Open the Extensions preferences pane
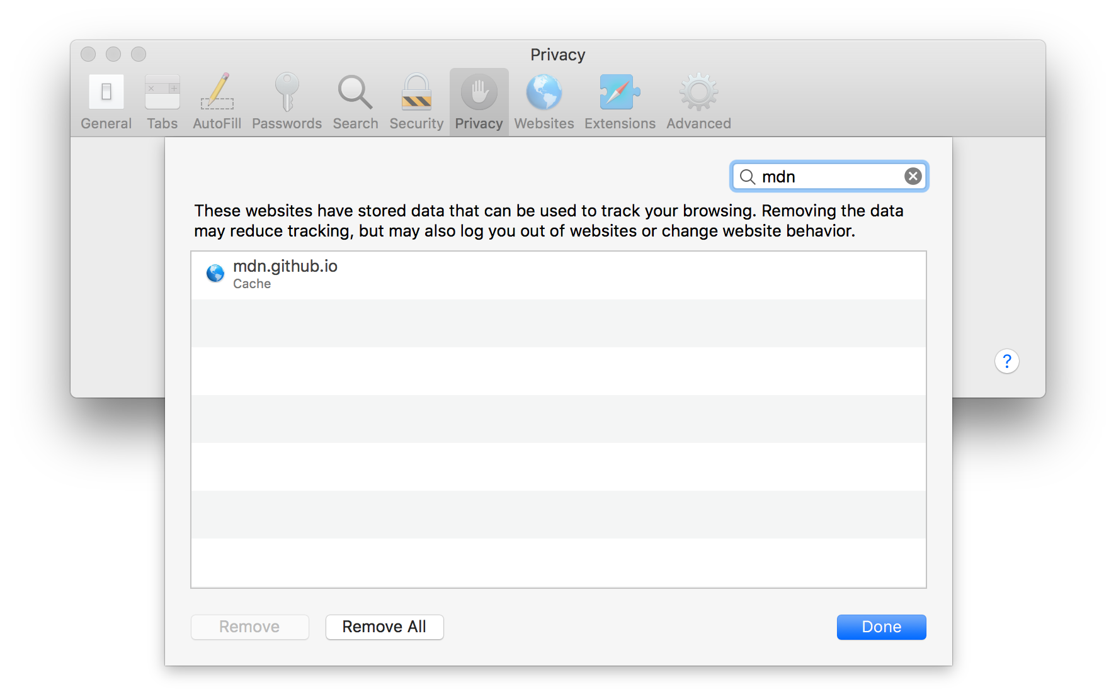This screenshot has width=1116, height=692. (620, 103)
